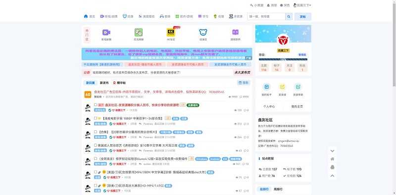
Task: Click the small-black-room link in top bar
Action: coord(256,5)
